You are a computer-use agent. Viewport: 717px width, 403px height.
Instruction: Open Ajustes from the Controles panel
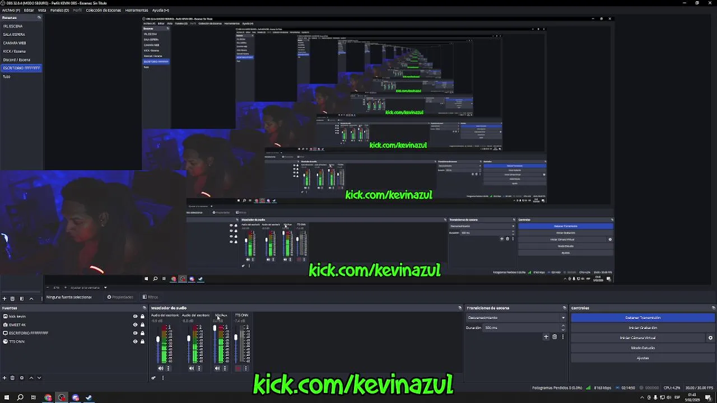(642, 358)
